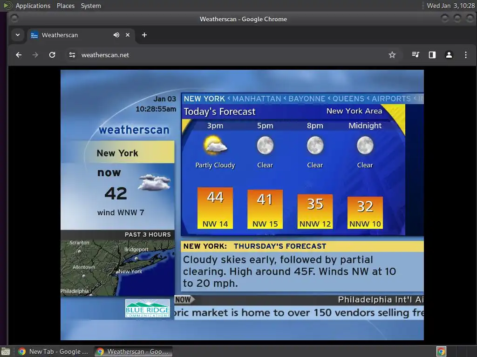
Task: Click the NNW 10 wind label
Action: (365, 224)
